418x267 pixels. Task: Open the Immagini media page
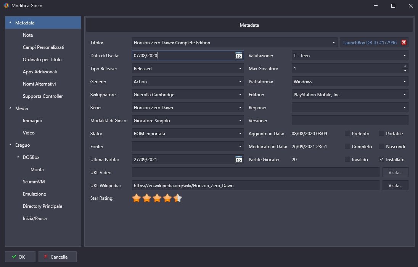32,121
